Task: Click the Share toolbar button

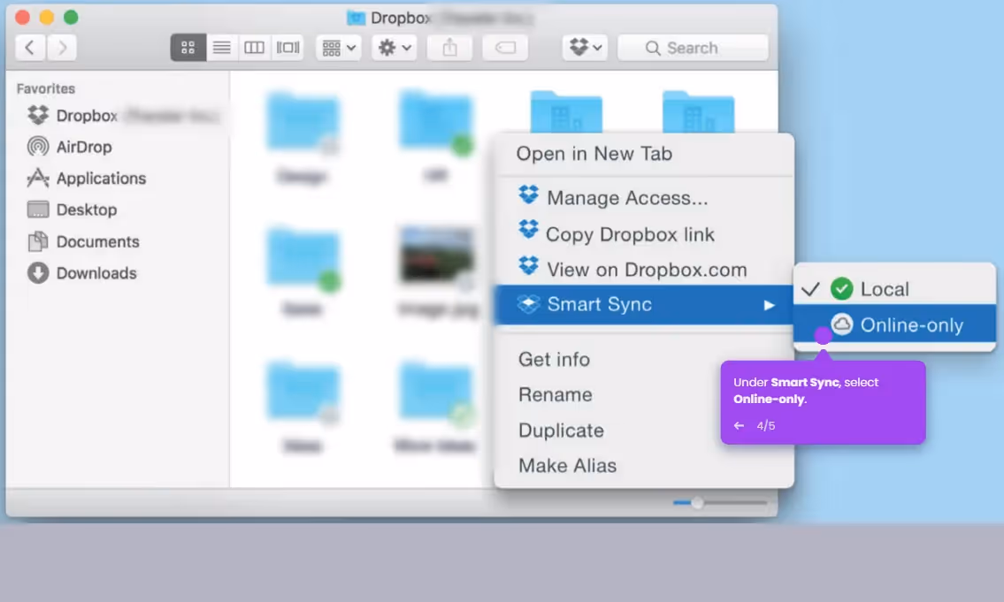Action: point(449,48)
